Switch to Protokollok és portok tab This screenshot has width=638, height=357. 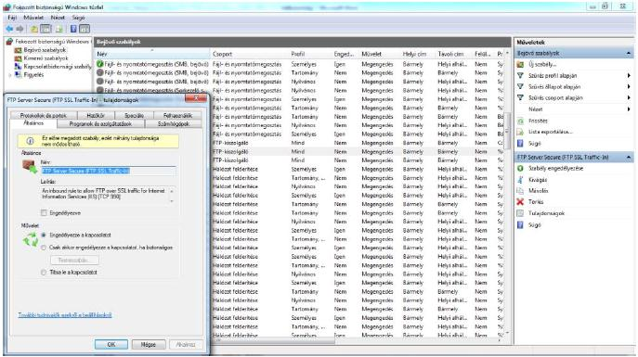(x=43, y=115)
